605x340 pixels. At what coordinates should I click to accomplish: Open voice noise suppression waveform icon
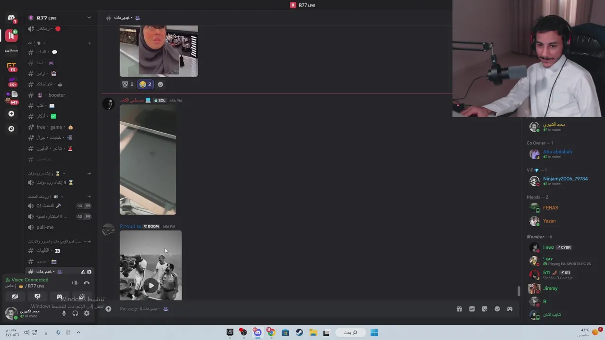click(x=75, y=283)
